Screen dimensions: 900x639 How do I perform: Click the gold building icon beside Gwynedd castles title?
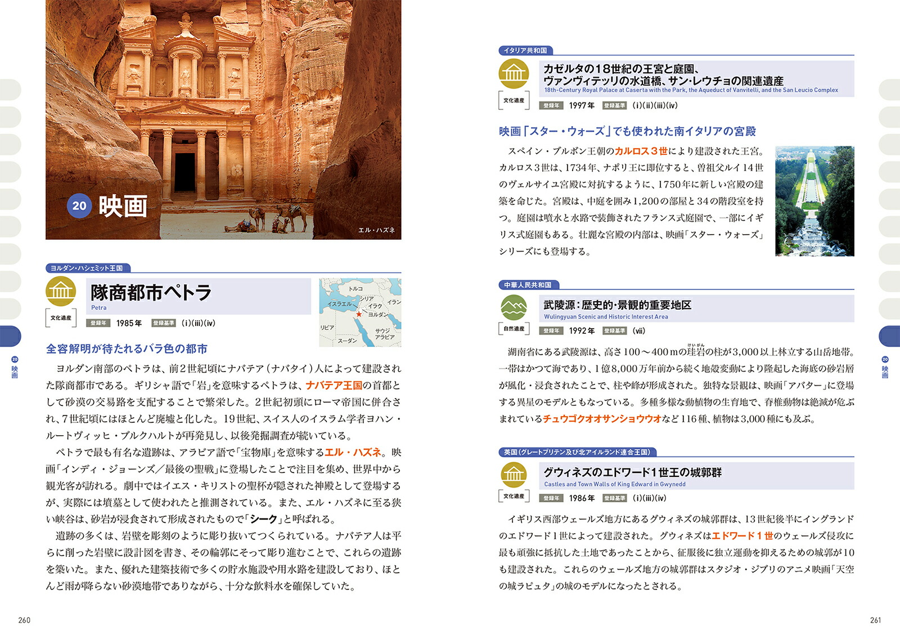pos(514,475)
